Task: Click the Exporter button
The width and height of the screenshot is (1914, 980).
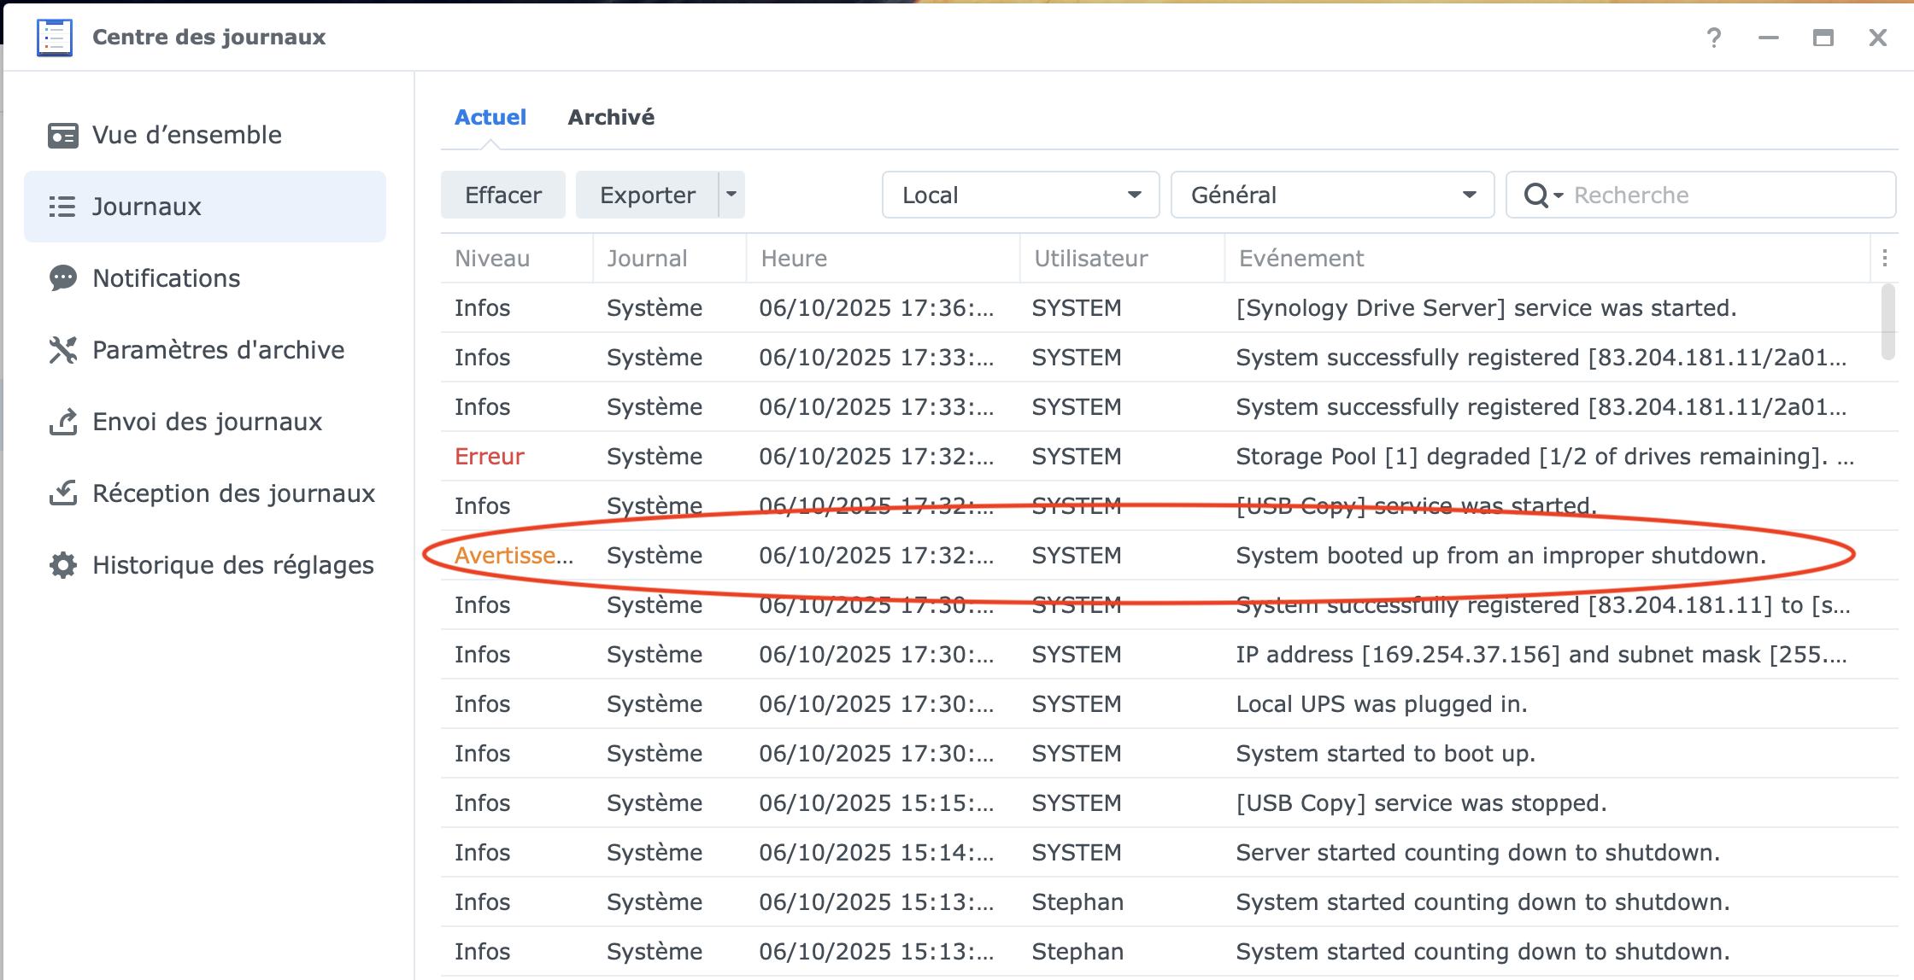Action: 647,195
